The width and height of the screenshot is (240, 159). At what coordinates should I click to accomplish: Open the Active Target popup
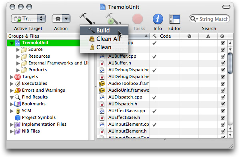28,19
